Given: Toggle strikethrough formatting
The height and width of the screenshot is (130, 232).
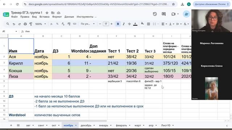Looking at the screenshot, I should click(x=129, y=24).
